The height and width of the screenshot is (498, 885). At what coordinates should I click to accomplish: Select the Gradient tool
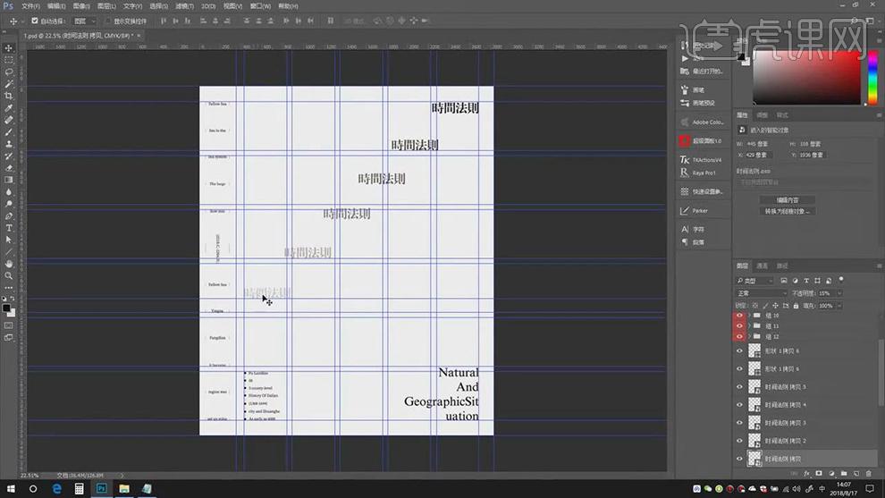coord(8,180)
